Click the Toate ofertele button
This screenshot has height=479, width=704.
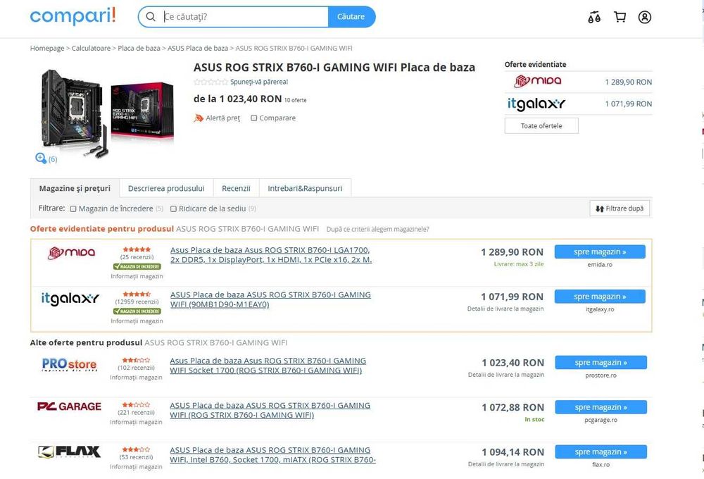coord(541,126)
